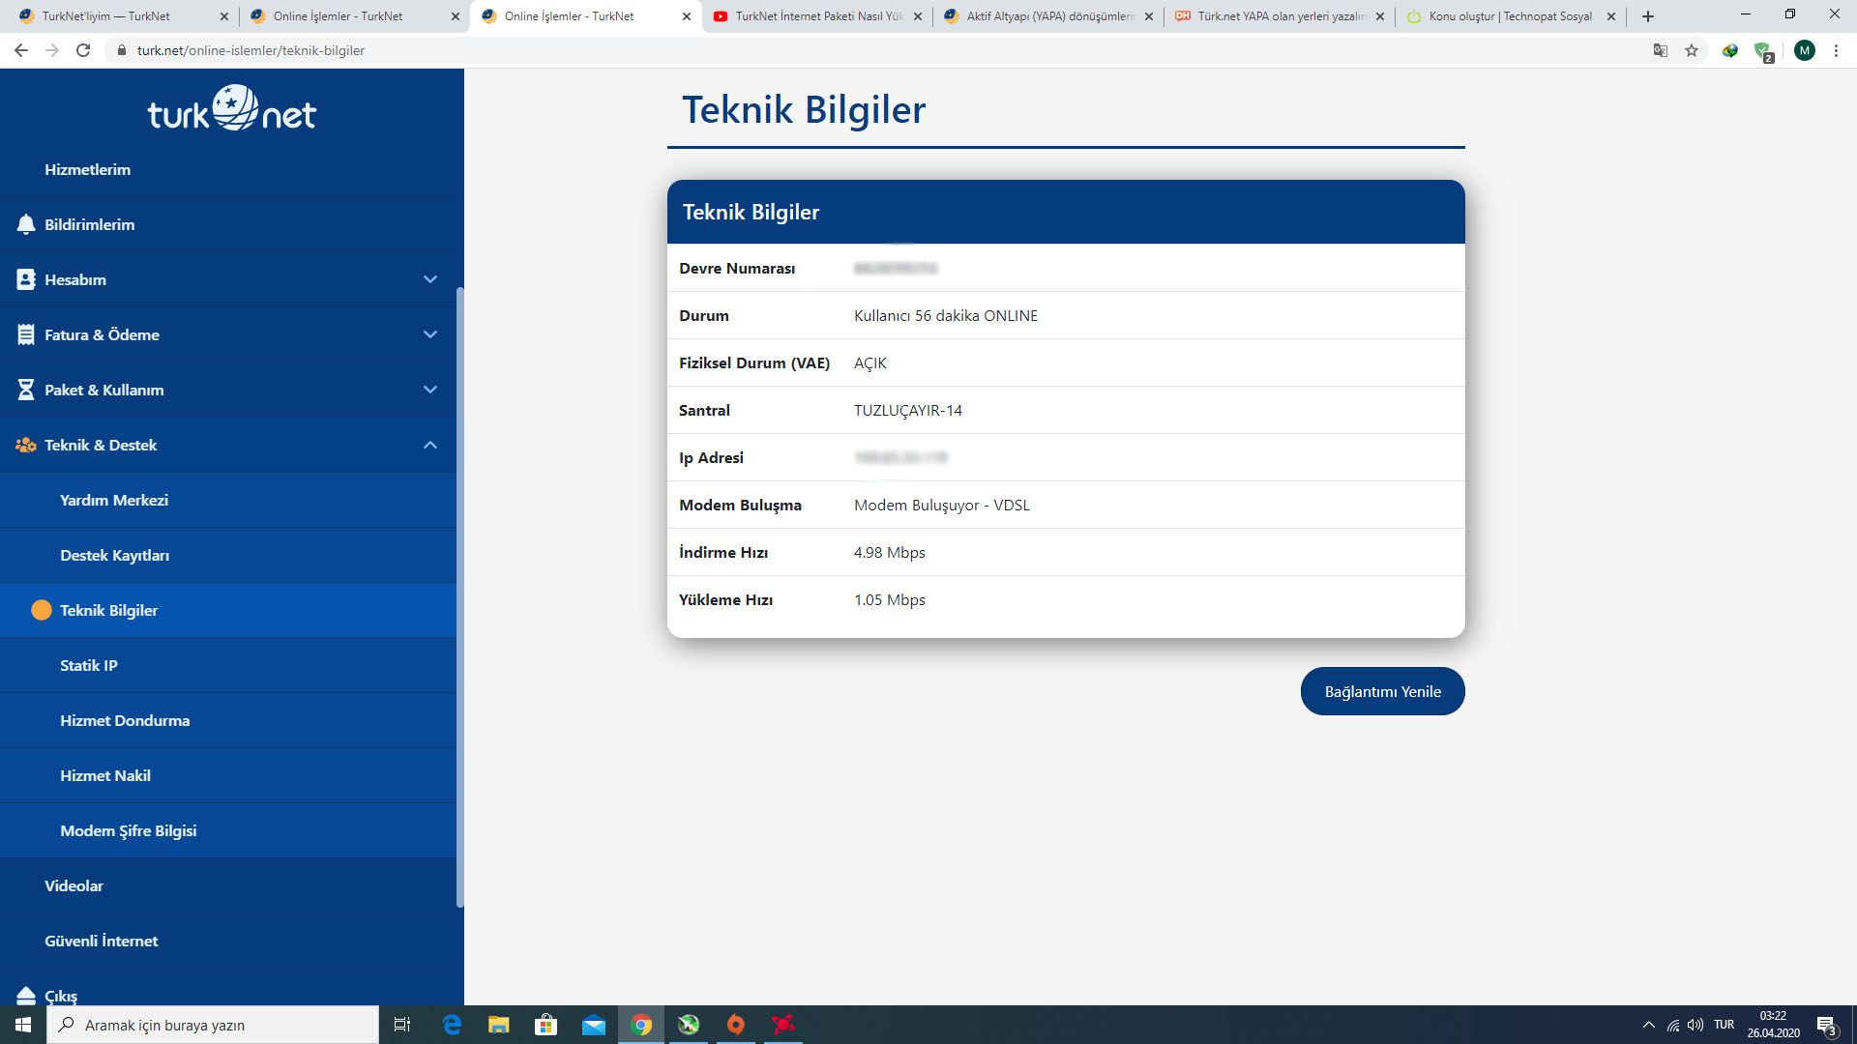Reload the page using browser refresh icon
The height and width of the screenshot is (1044, 1857).
pyautogui.click(x=83, y=50)
